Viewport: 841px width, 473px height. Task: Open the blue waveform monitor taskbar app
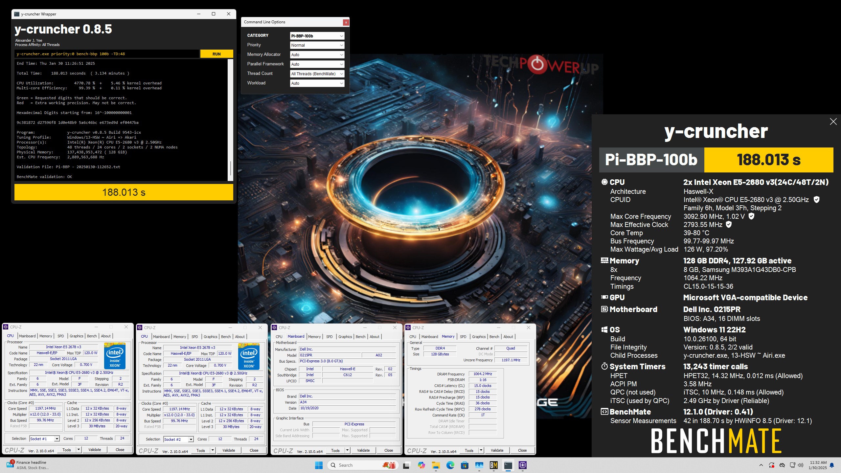pos(479,465)
